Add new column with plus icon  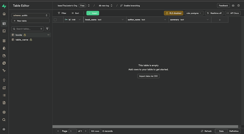pyautogui.click(x=220, y=20)
